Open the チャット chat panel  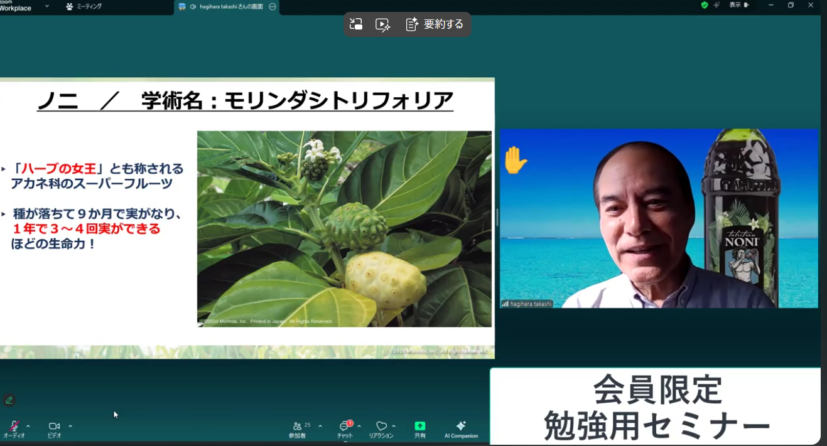345,427
